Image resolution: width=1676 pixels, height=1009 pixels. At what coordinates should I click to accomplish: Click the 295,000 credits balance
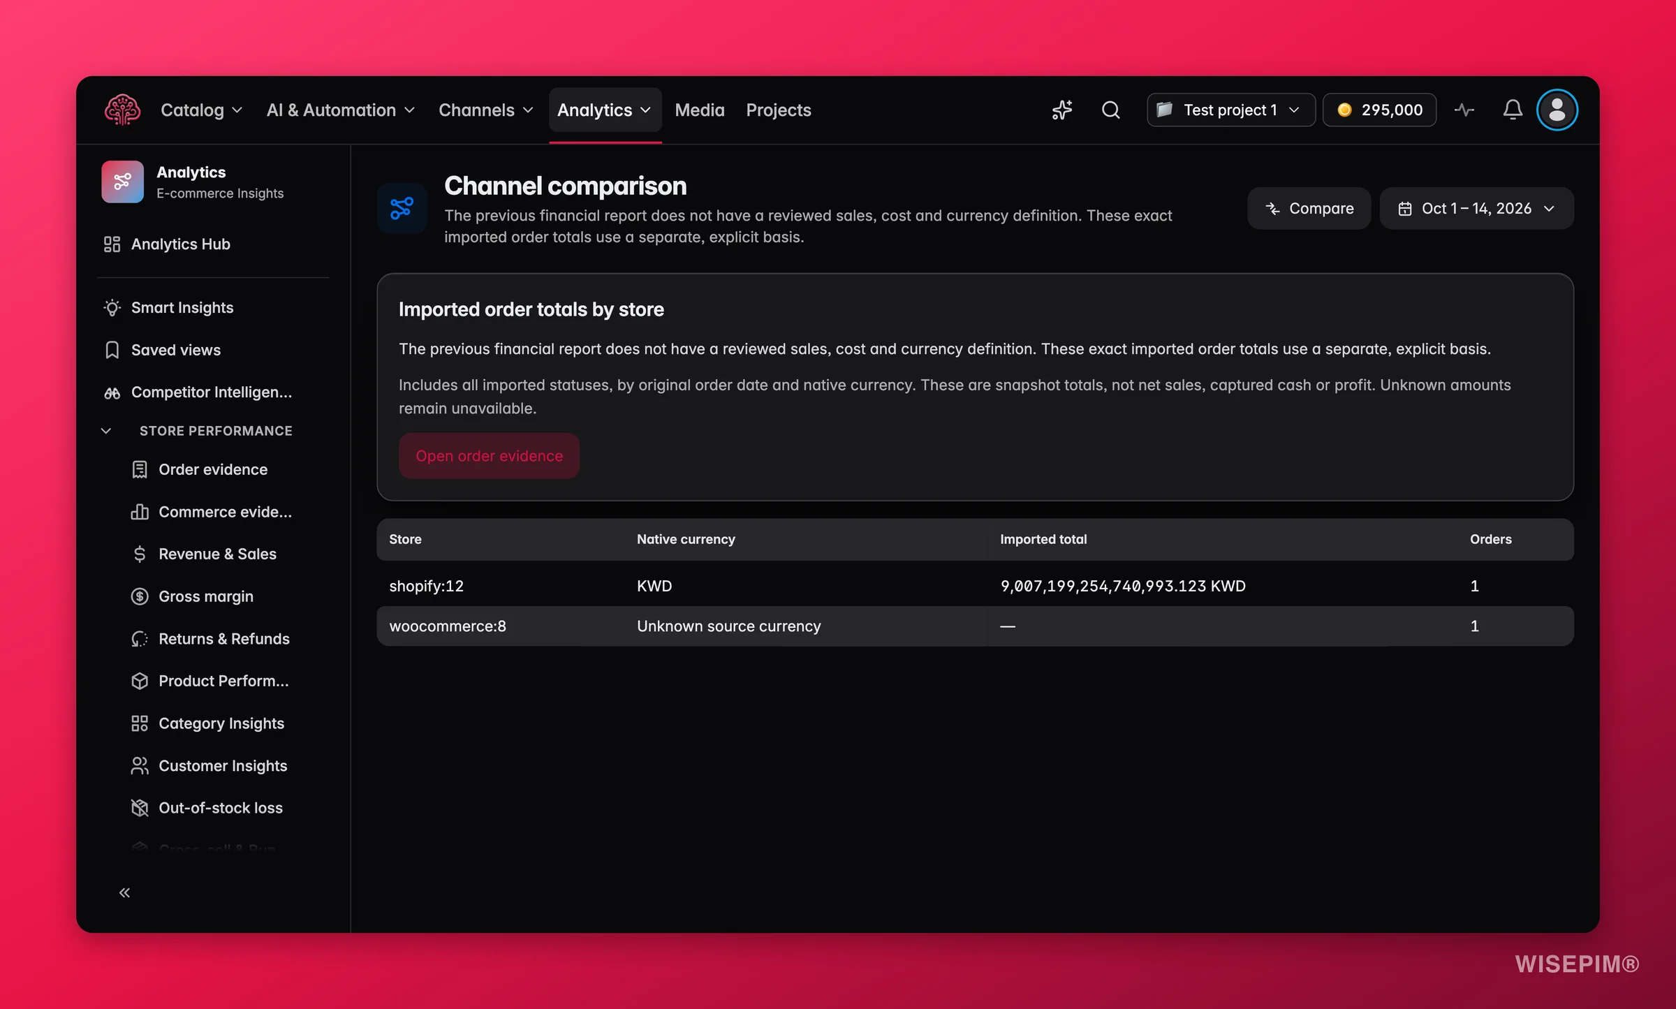1379,110
